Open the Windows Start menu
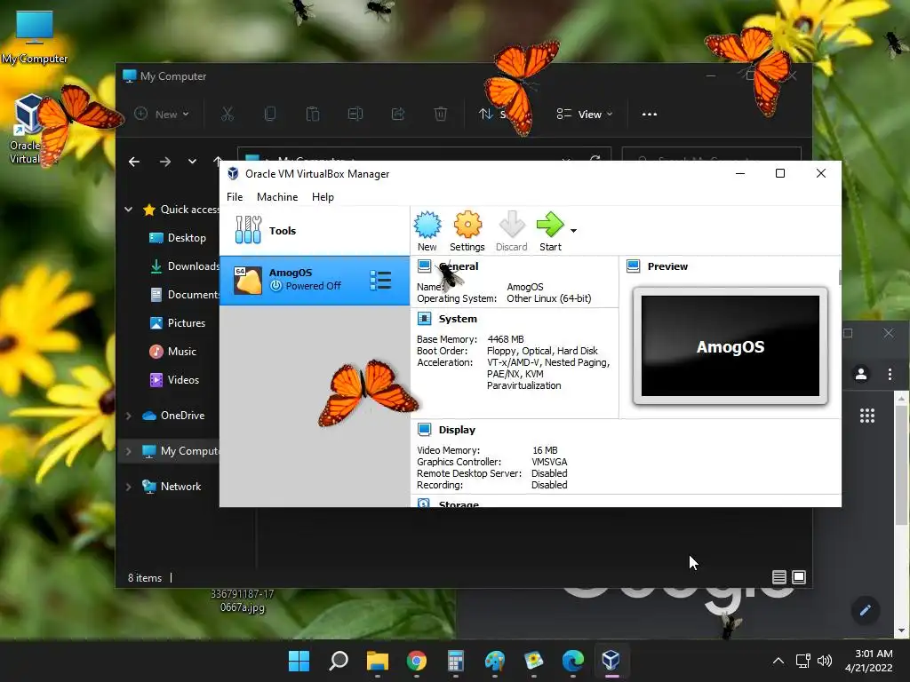 [299, 661]
